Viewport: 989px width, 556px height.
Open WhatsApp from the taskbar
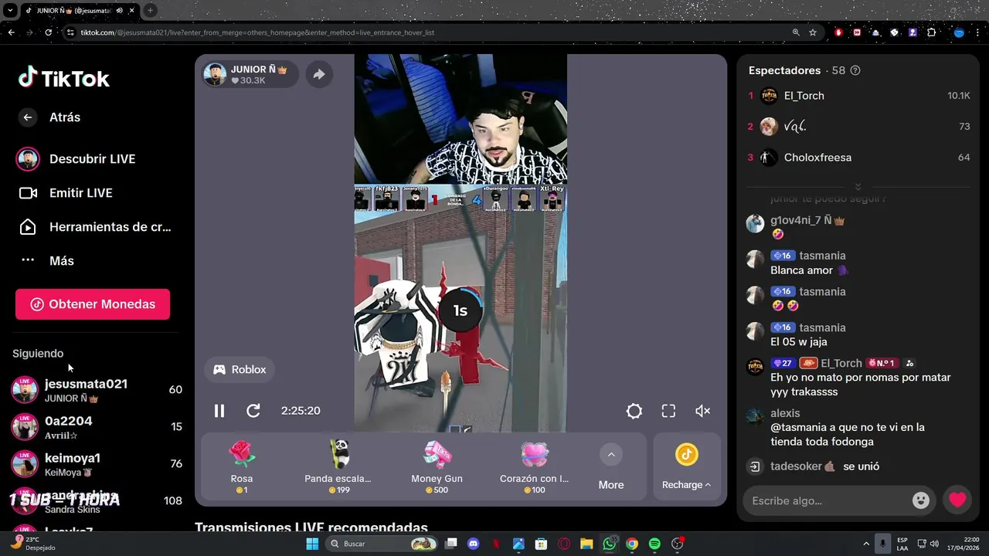(x=610, y=544)
